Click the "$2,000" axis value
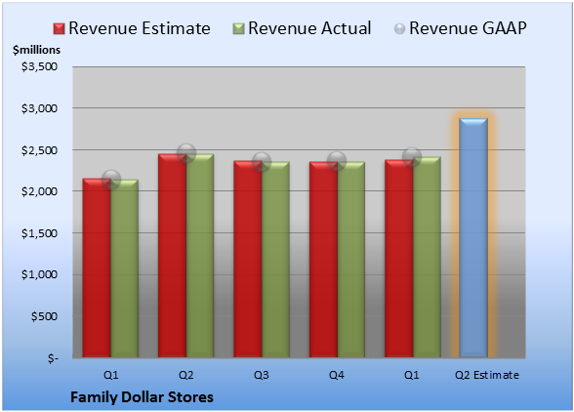 pyautogui.click(x=39, y=191)
